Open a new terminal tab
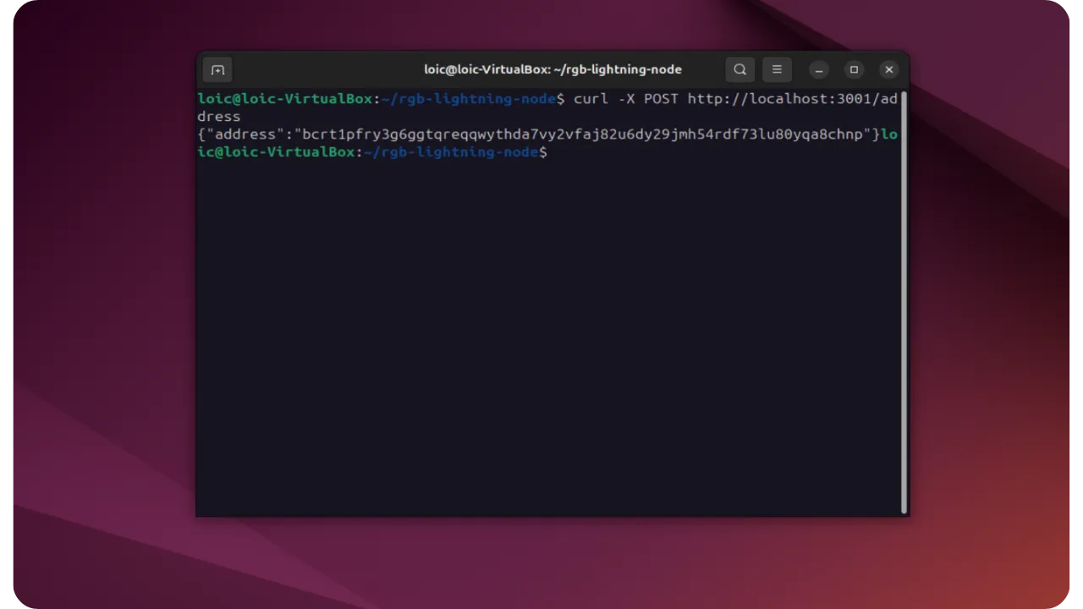The width and height of the screenshot is (1083, 609). point(217,69)
